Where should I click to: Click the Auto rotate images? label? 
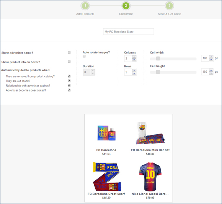(96, 52)
